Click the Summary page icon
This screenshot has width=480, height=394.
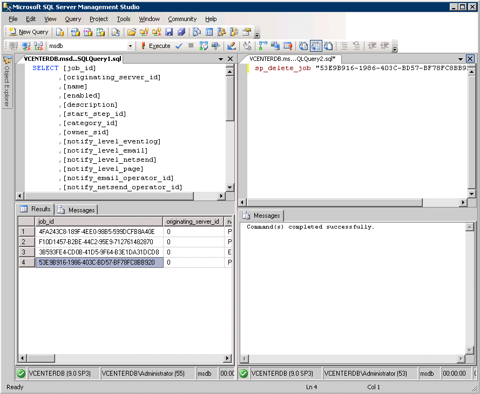209,32
